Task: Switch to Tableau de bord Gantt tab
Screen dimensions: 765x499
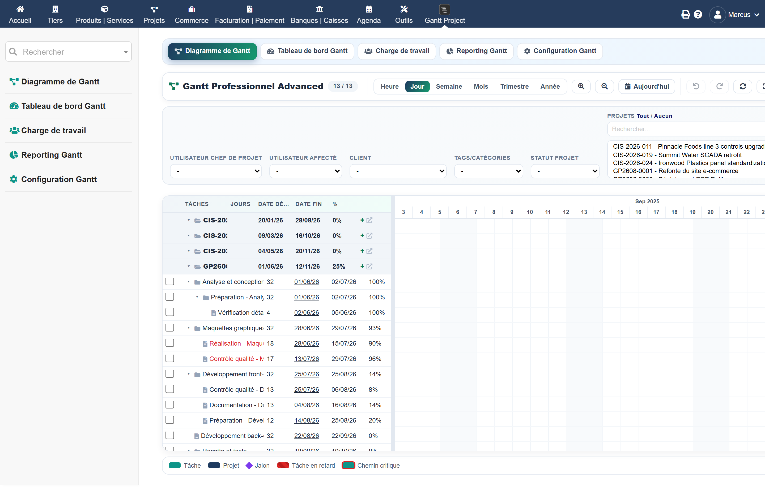Action: pyautogui.click(x=307, y=51)
